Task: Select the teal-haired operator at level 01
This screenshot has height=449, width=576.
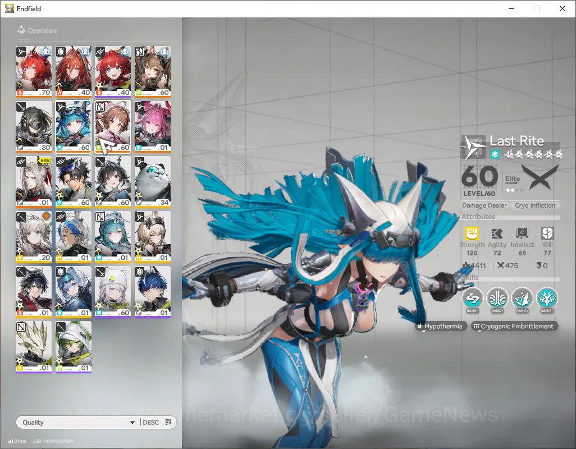Action: point(113,237)
